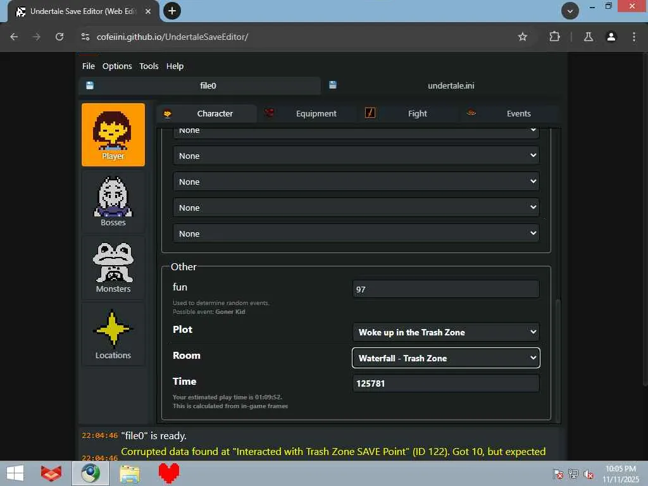Viewport: 648px width, 486px height.
Task: Open the Player section in sidebar
Action: [x=113, y=135]
